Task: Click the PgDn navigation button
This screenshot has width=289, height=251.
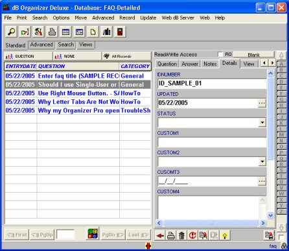Action: (113, 235)
